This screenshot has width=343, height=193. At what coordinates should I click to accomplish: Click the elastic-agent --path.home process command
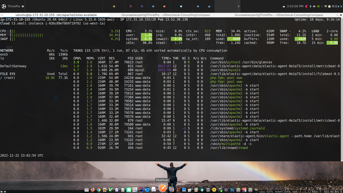275,136
